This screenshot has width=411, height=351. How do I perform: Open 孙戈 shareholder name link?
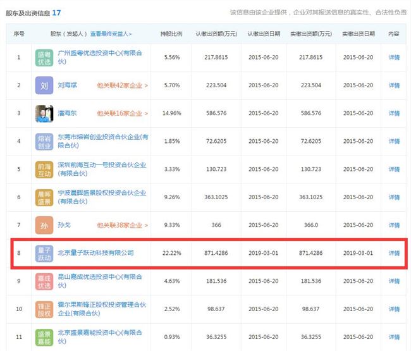(64, 225)
